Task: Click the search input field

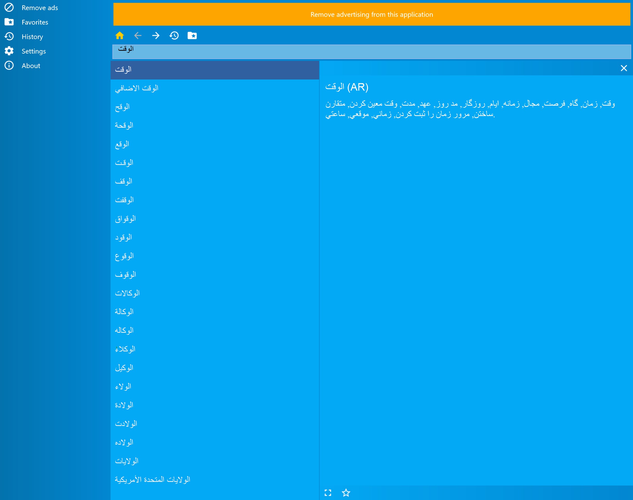Action: tap(372, 52)
